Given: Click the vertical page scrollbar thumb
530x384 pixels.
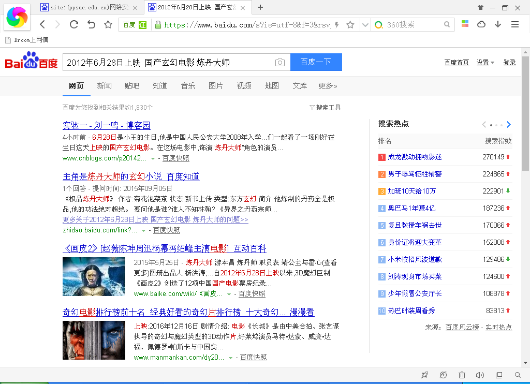Looking at the screenshot, I should coord(525,113).
